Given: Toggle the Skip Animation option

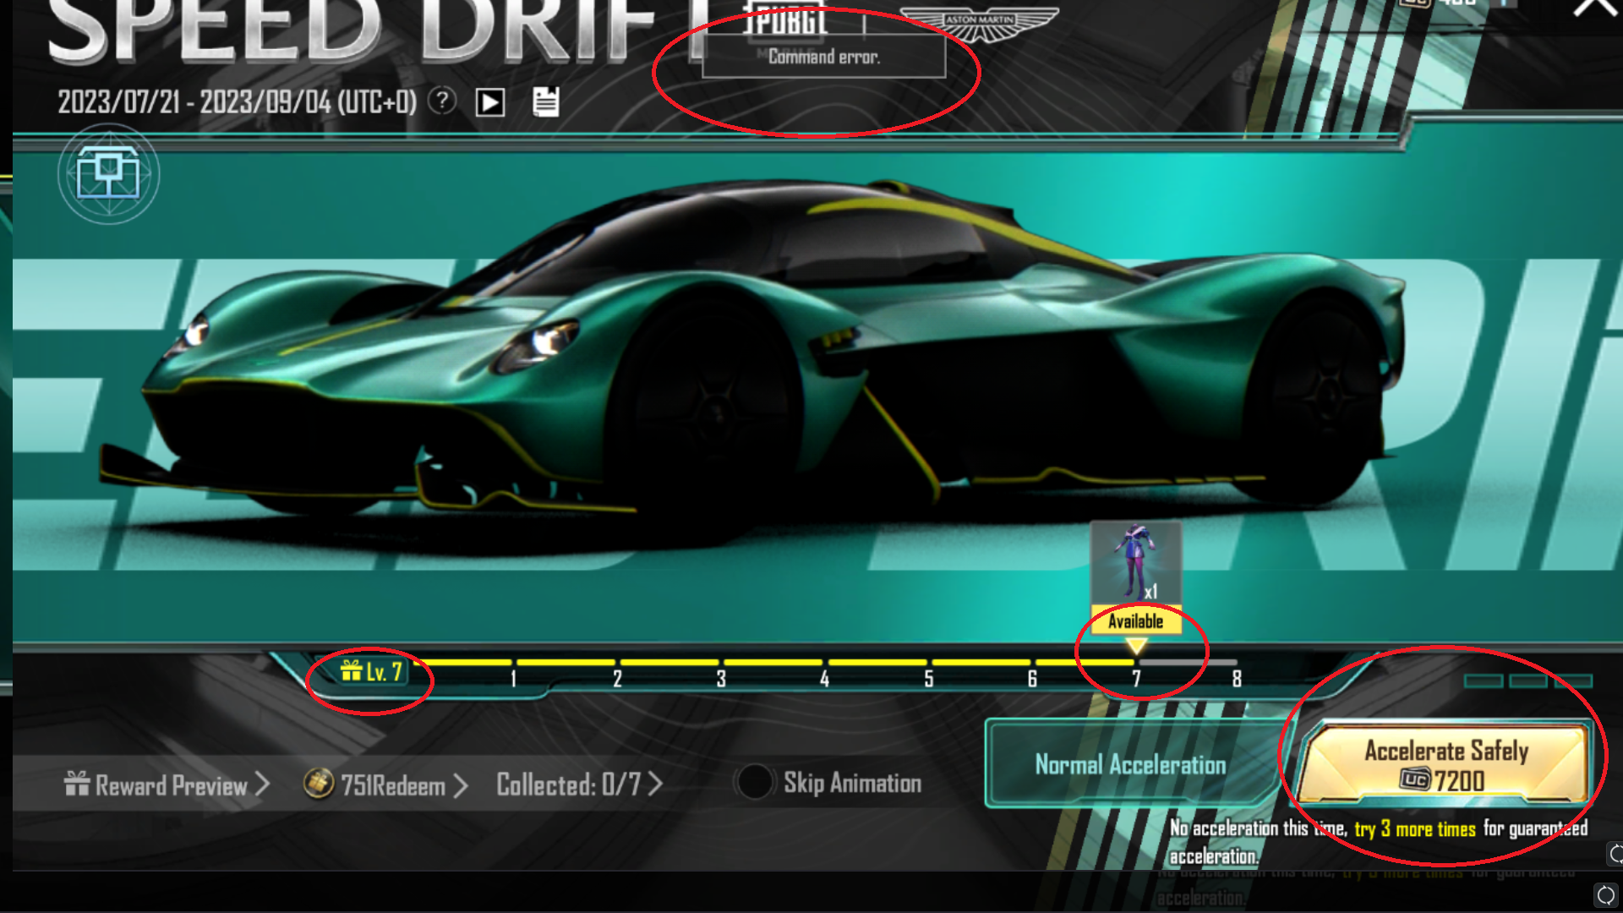Looking at the screenshot, I should click(x=754, y=782).
